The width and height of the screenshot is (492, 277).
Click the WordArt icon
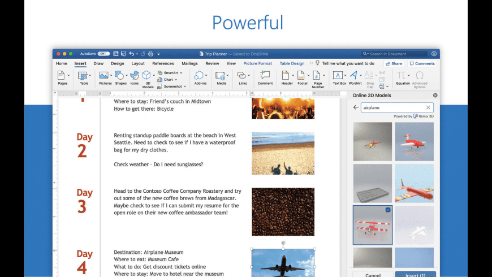[x=354, y=76]
